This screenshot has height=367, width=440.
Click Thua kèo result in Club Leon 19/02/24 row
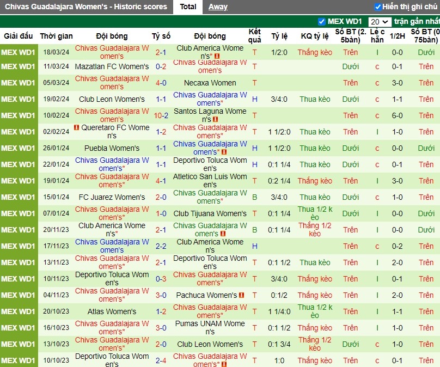315,99
